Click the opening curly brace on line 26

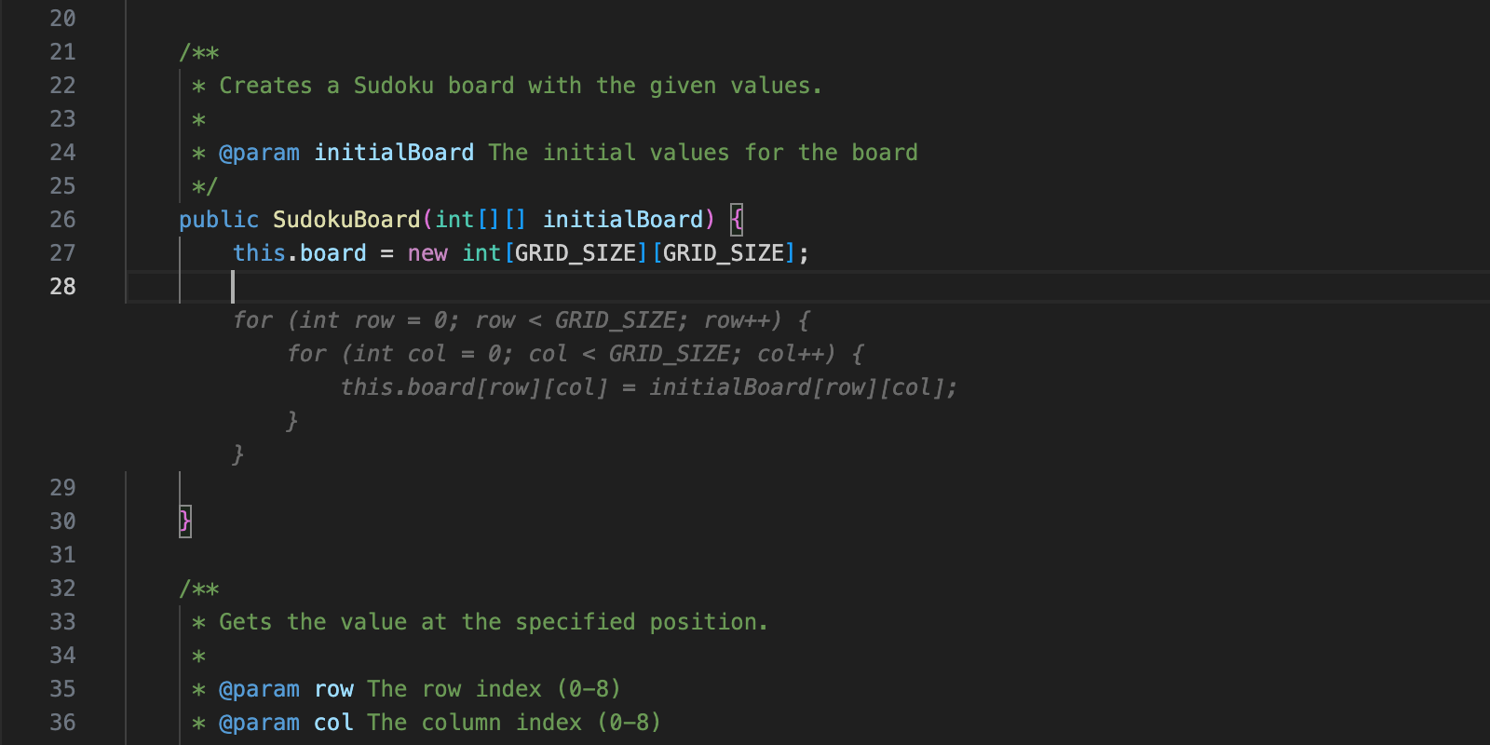pos(737,220)
